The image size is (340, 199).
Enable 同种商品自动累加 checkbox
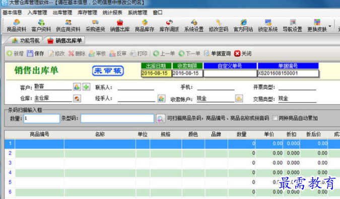click(275, 118)
